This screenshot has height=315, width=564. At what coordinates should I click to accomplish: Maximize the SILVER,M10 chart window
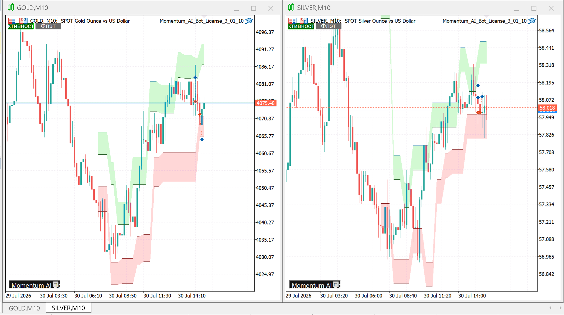[534, 8]
